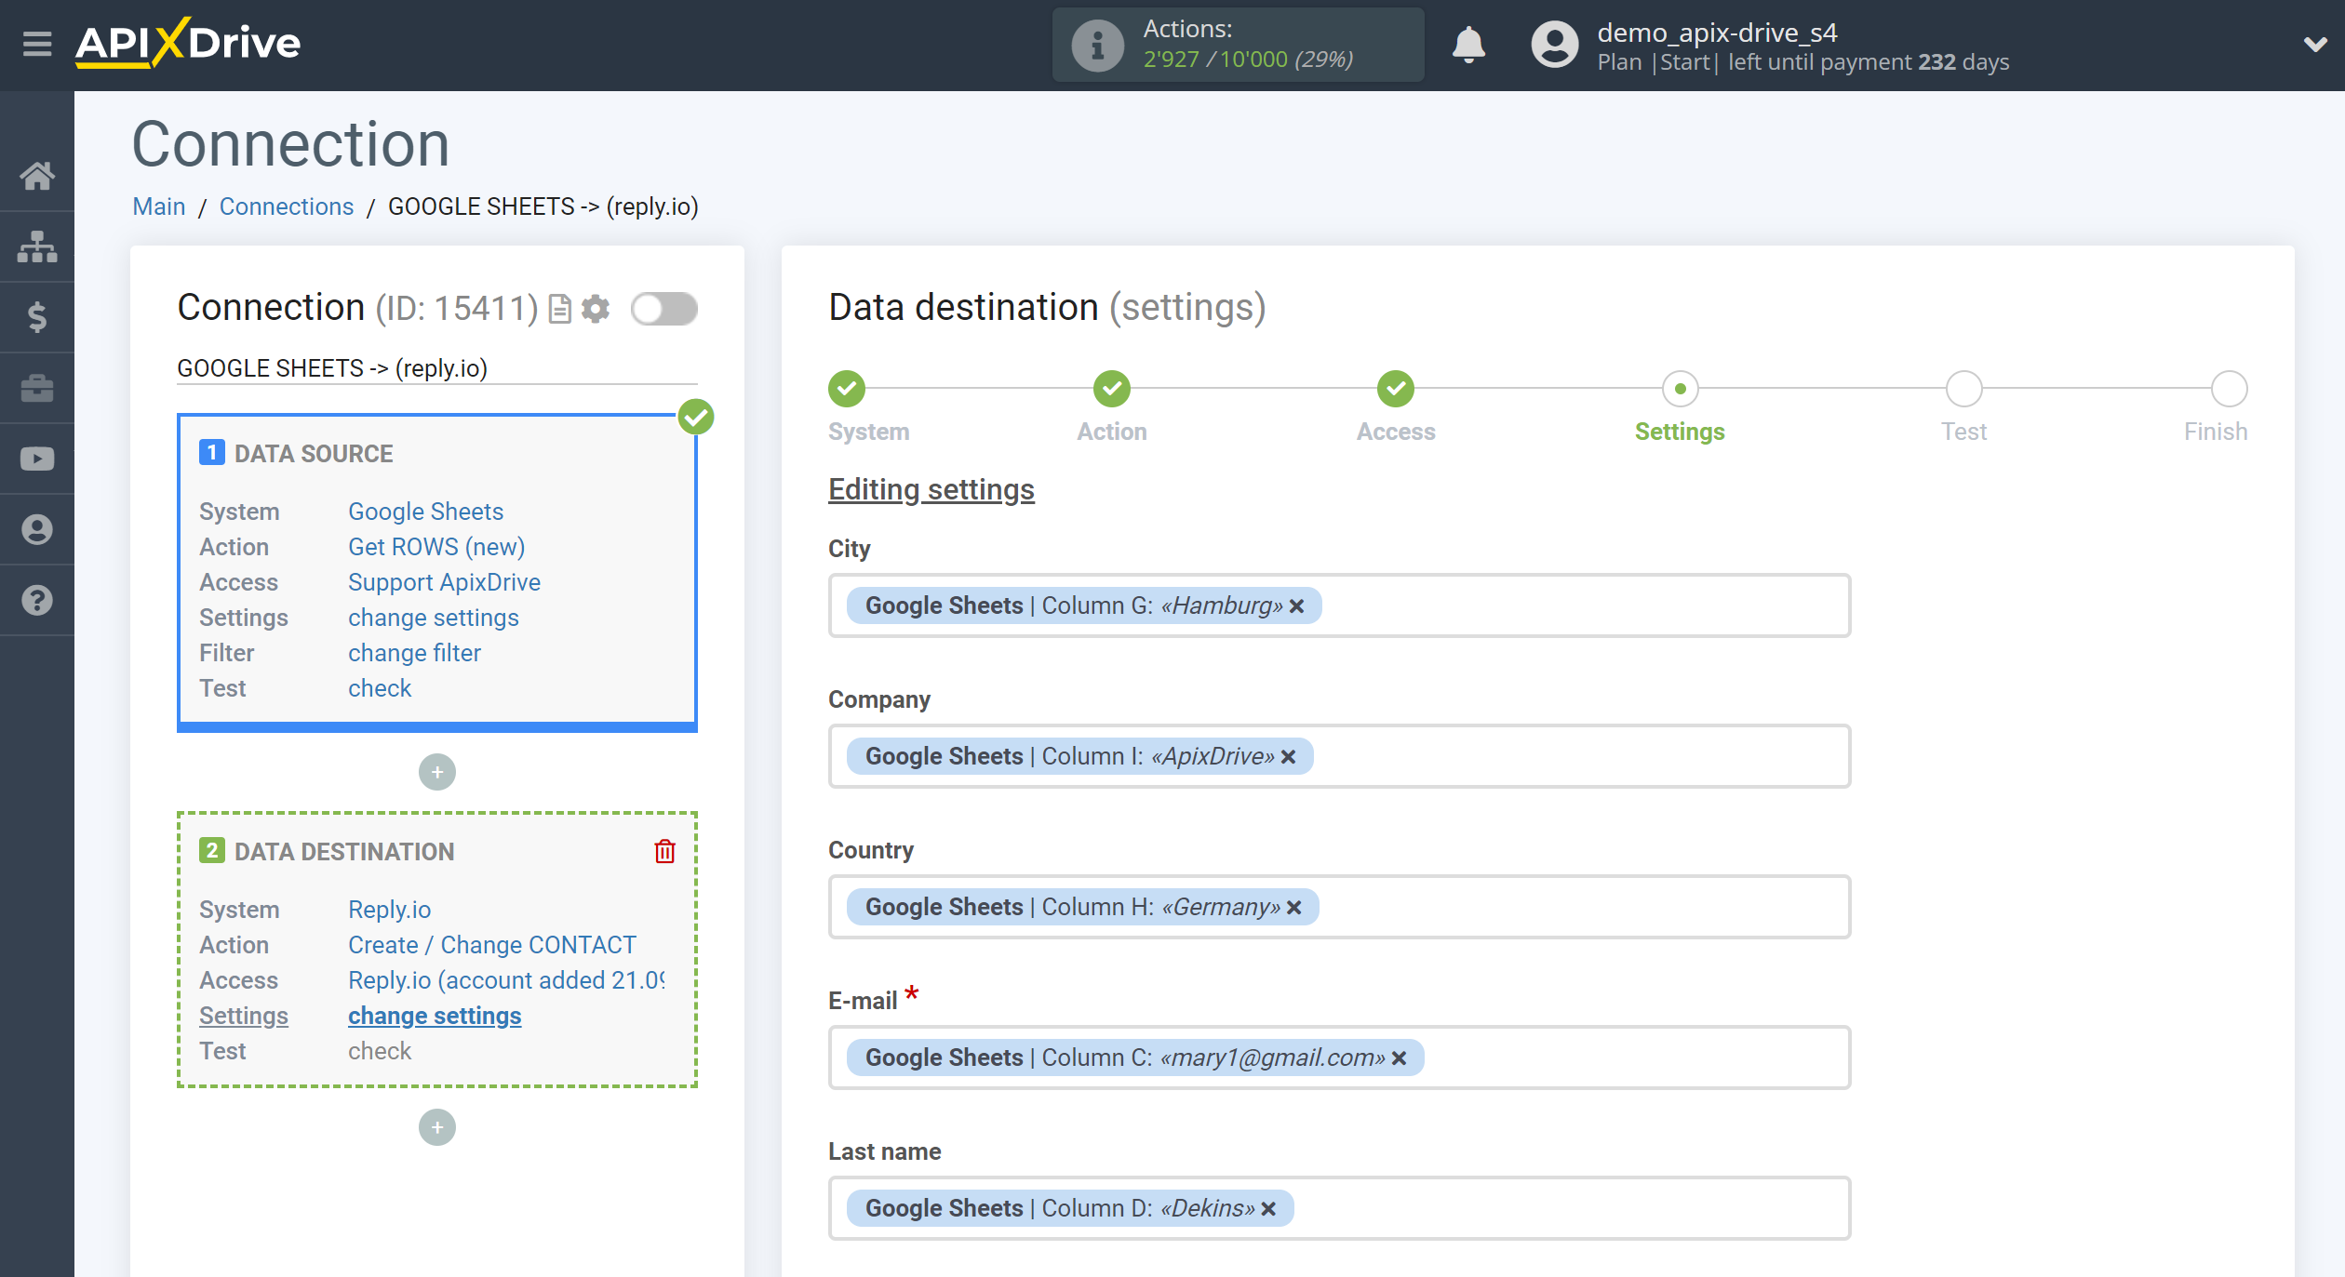This screenshot has width=2345, height=1277.
Task: Go to the Test step
Action: click(x=1963, y=389)
